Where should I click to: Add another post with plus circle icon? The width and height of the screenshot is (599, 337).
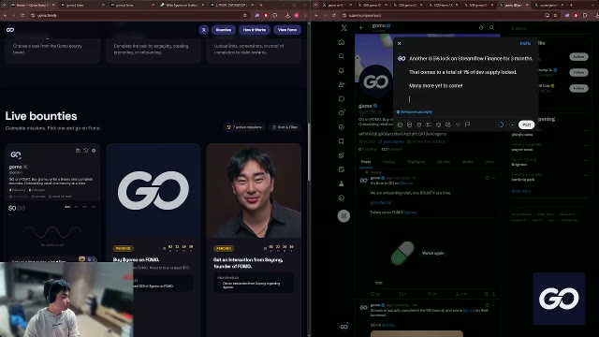[512, 125]
